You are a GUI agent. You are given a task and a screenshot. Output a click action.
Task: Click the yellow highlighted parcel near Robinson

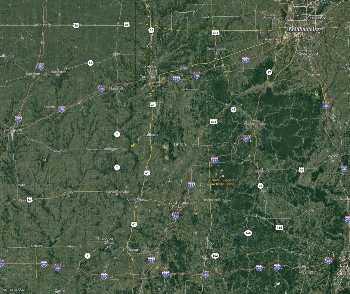coord(133,146)
